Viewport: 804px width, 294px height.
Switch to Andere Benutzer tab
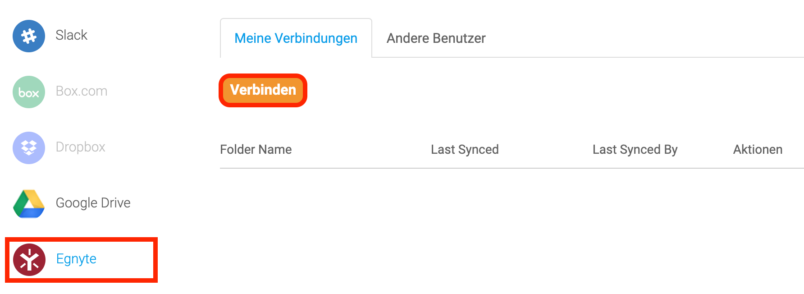(436, 38)
